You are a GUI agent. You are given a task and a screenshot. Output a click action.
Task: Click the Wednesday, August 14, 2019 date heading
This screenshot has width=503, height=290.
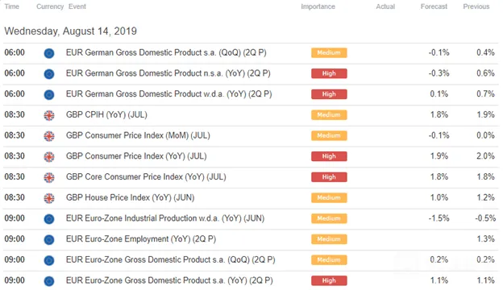pyautogui.click(x=71, y=31)
